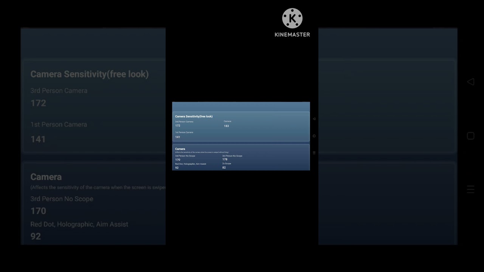The width and height of the screenshot is (484, 272).
Task: Select Red Dot, Holographic value 92 in small center screen
Action: [177, 168]
